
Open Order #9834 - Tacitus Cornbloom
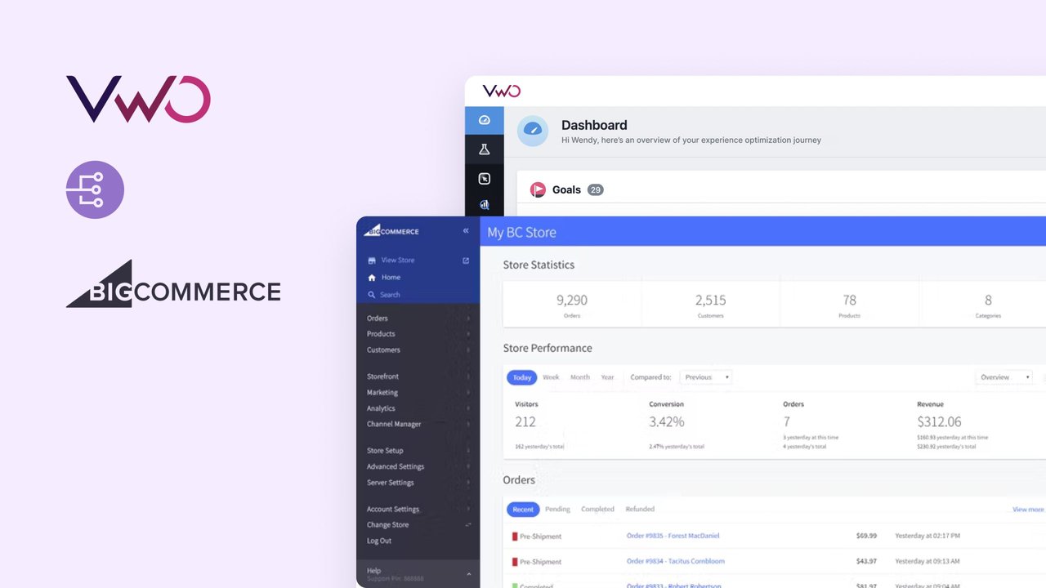pos(676,561)
